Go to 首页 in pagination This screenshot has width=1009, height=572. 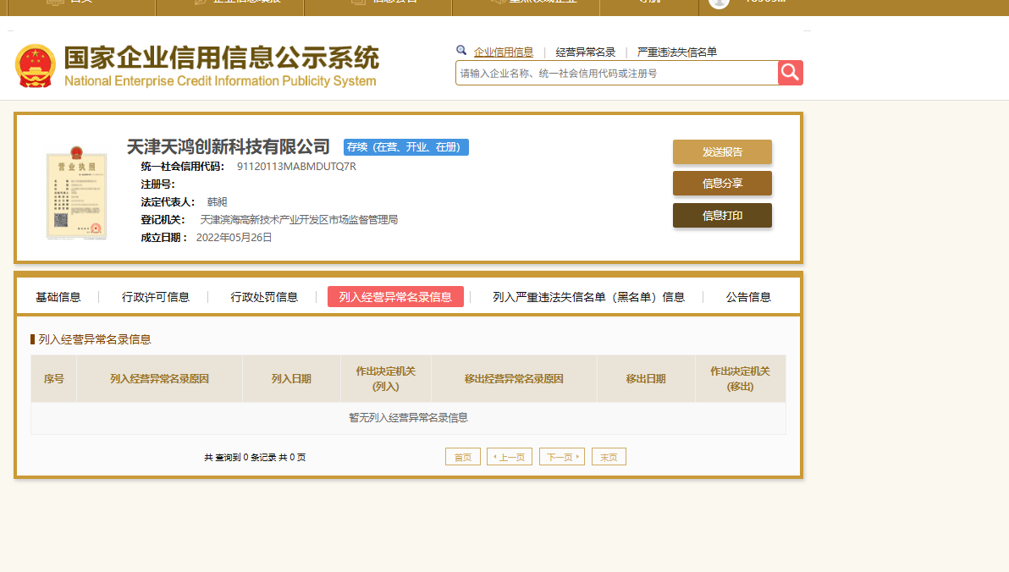pos(463,457)
